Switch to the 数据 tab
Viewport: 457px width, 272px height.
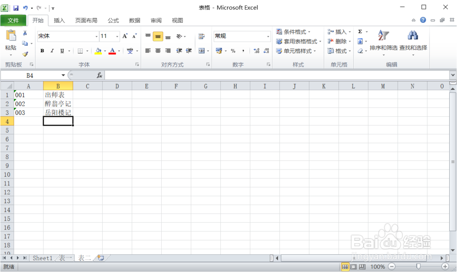[x=135, y=21]
